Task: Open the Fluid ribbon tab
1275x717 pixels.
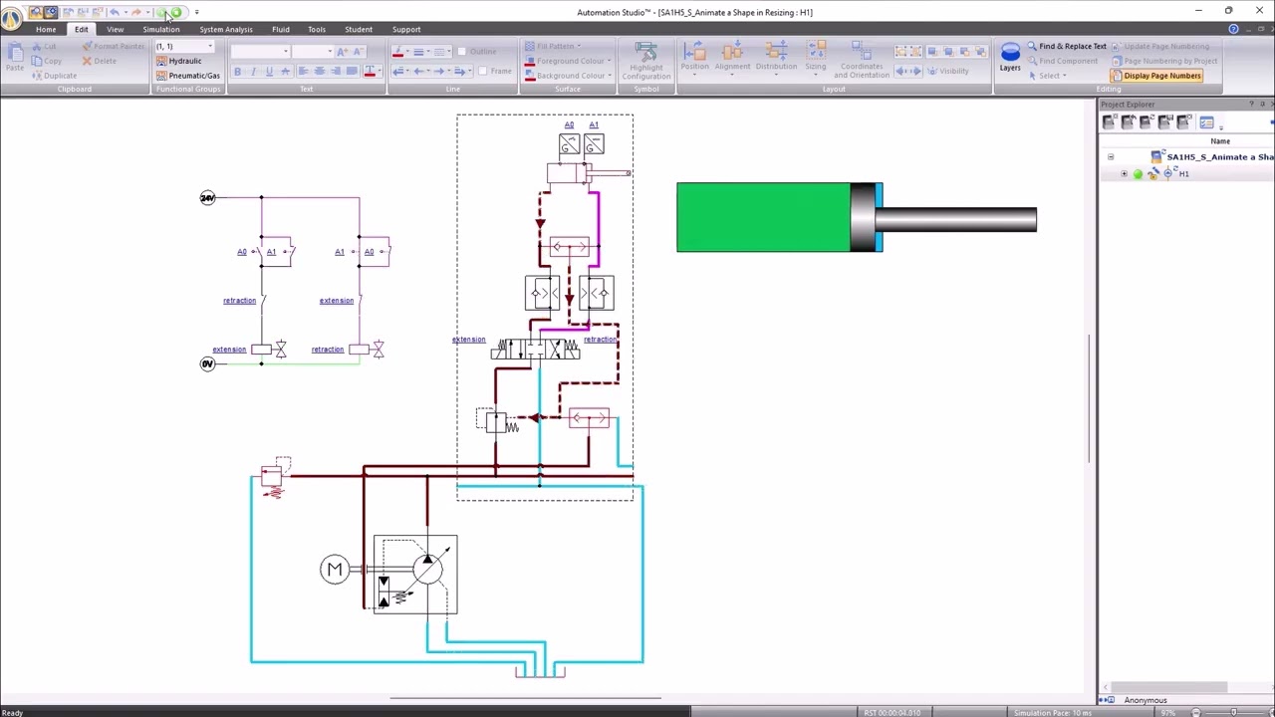Action: (x=281, y=29)
